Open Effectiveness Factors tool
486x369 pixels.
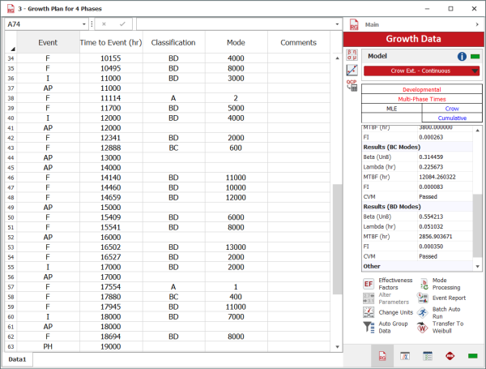(x=369, y=283)
